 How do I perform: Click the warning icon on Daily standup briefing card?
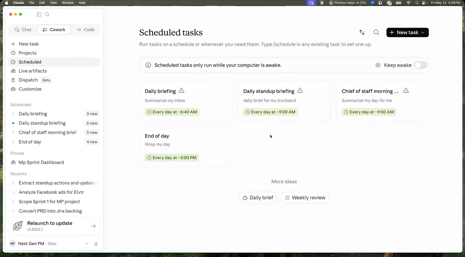(300, 90)
